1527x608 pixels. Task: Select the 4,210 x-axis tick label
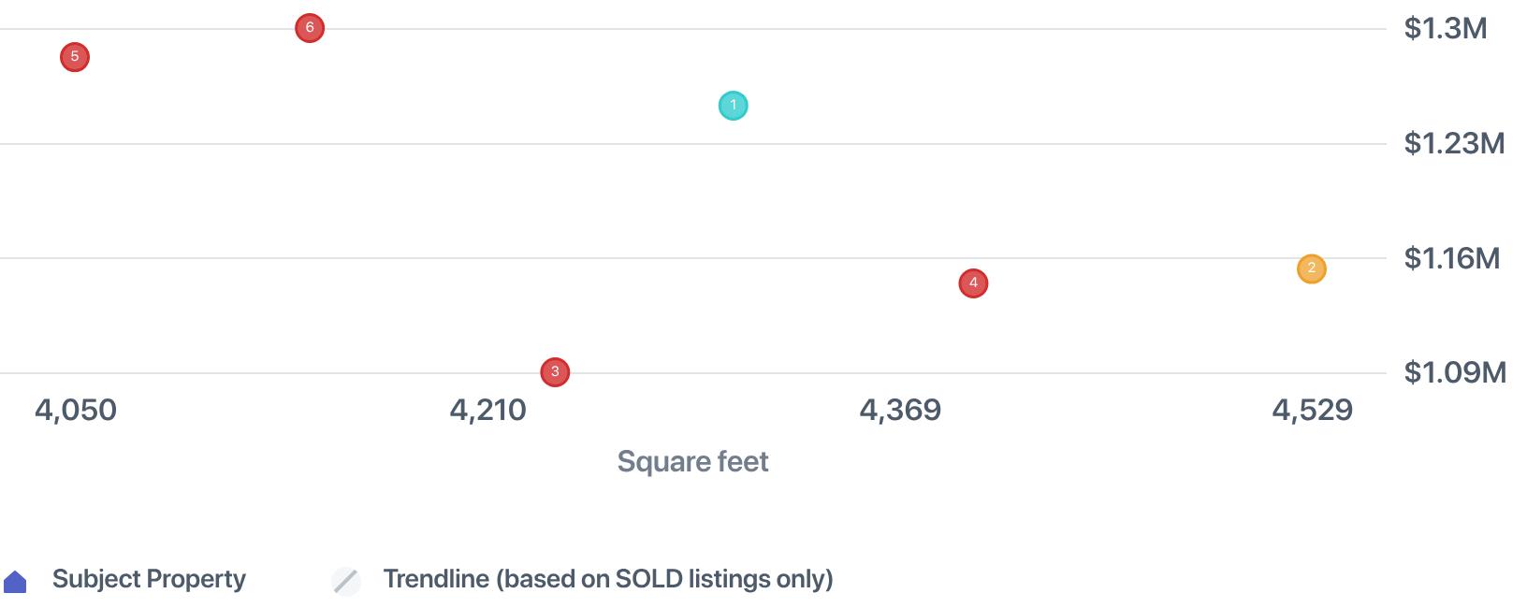[x=487, y=410]
